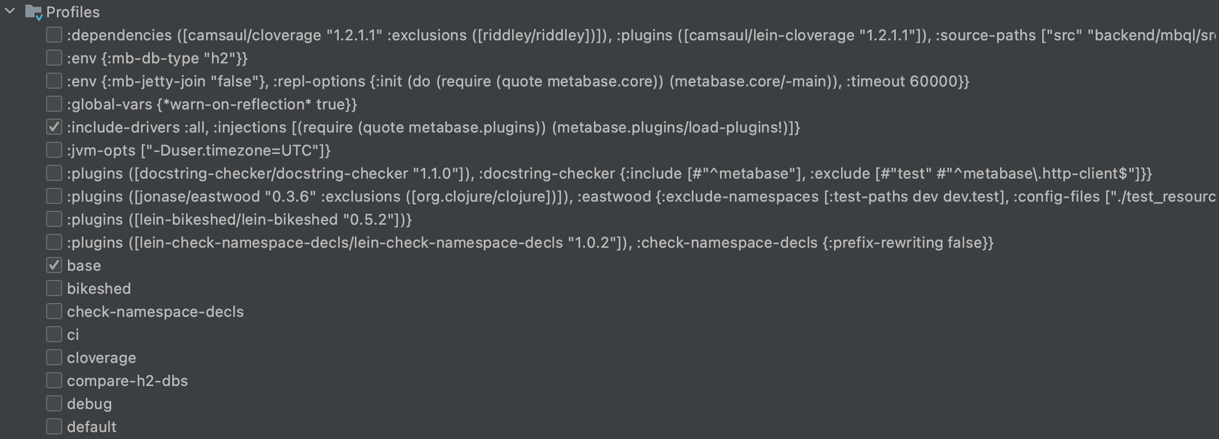
Task: Check the :env mb-jetty-join profile
Action: pos(54,81)
